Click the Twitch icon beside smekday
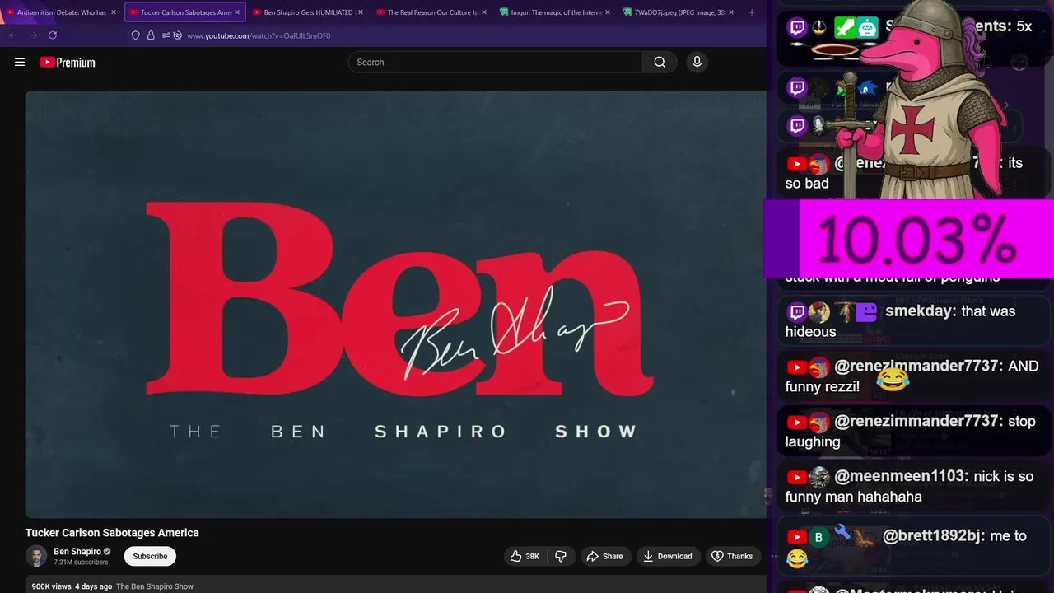The height and width of the screenshot is (593, 1054). [796, 312]
